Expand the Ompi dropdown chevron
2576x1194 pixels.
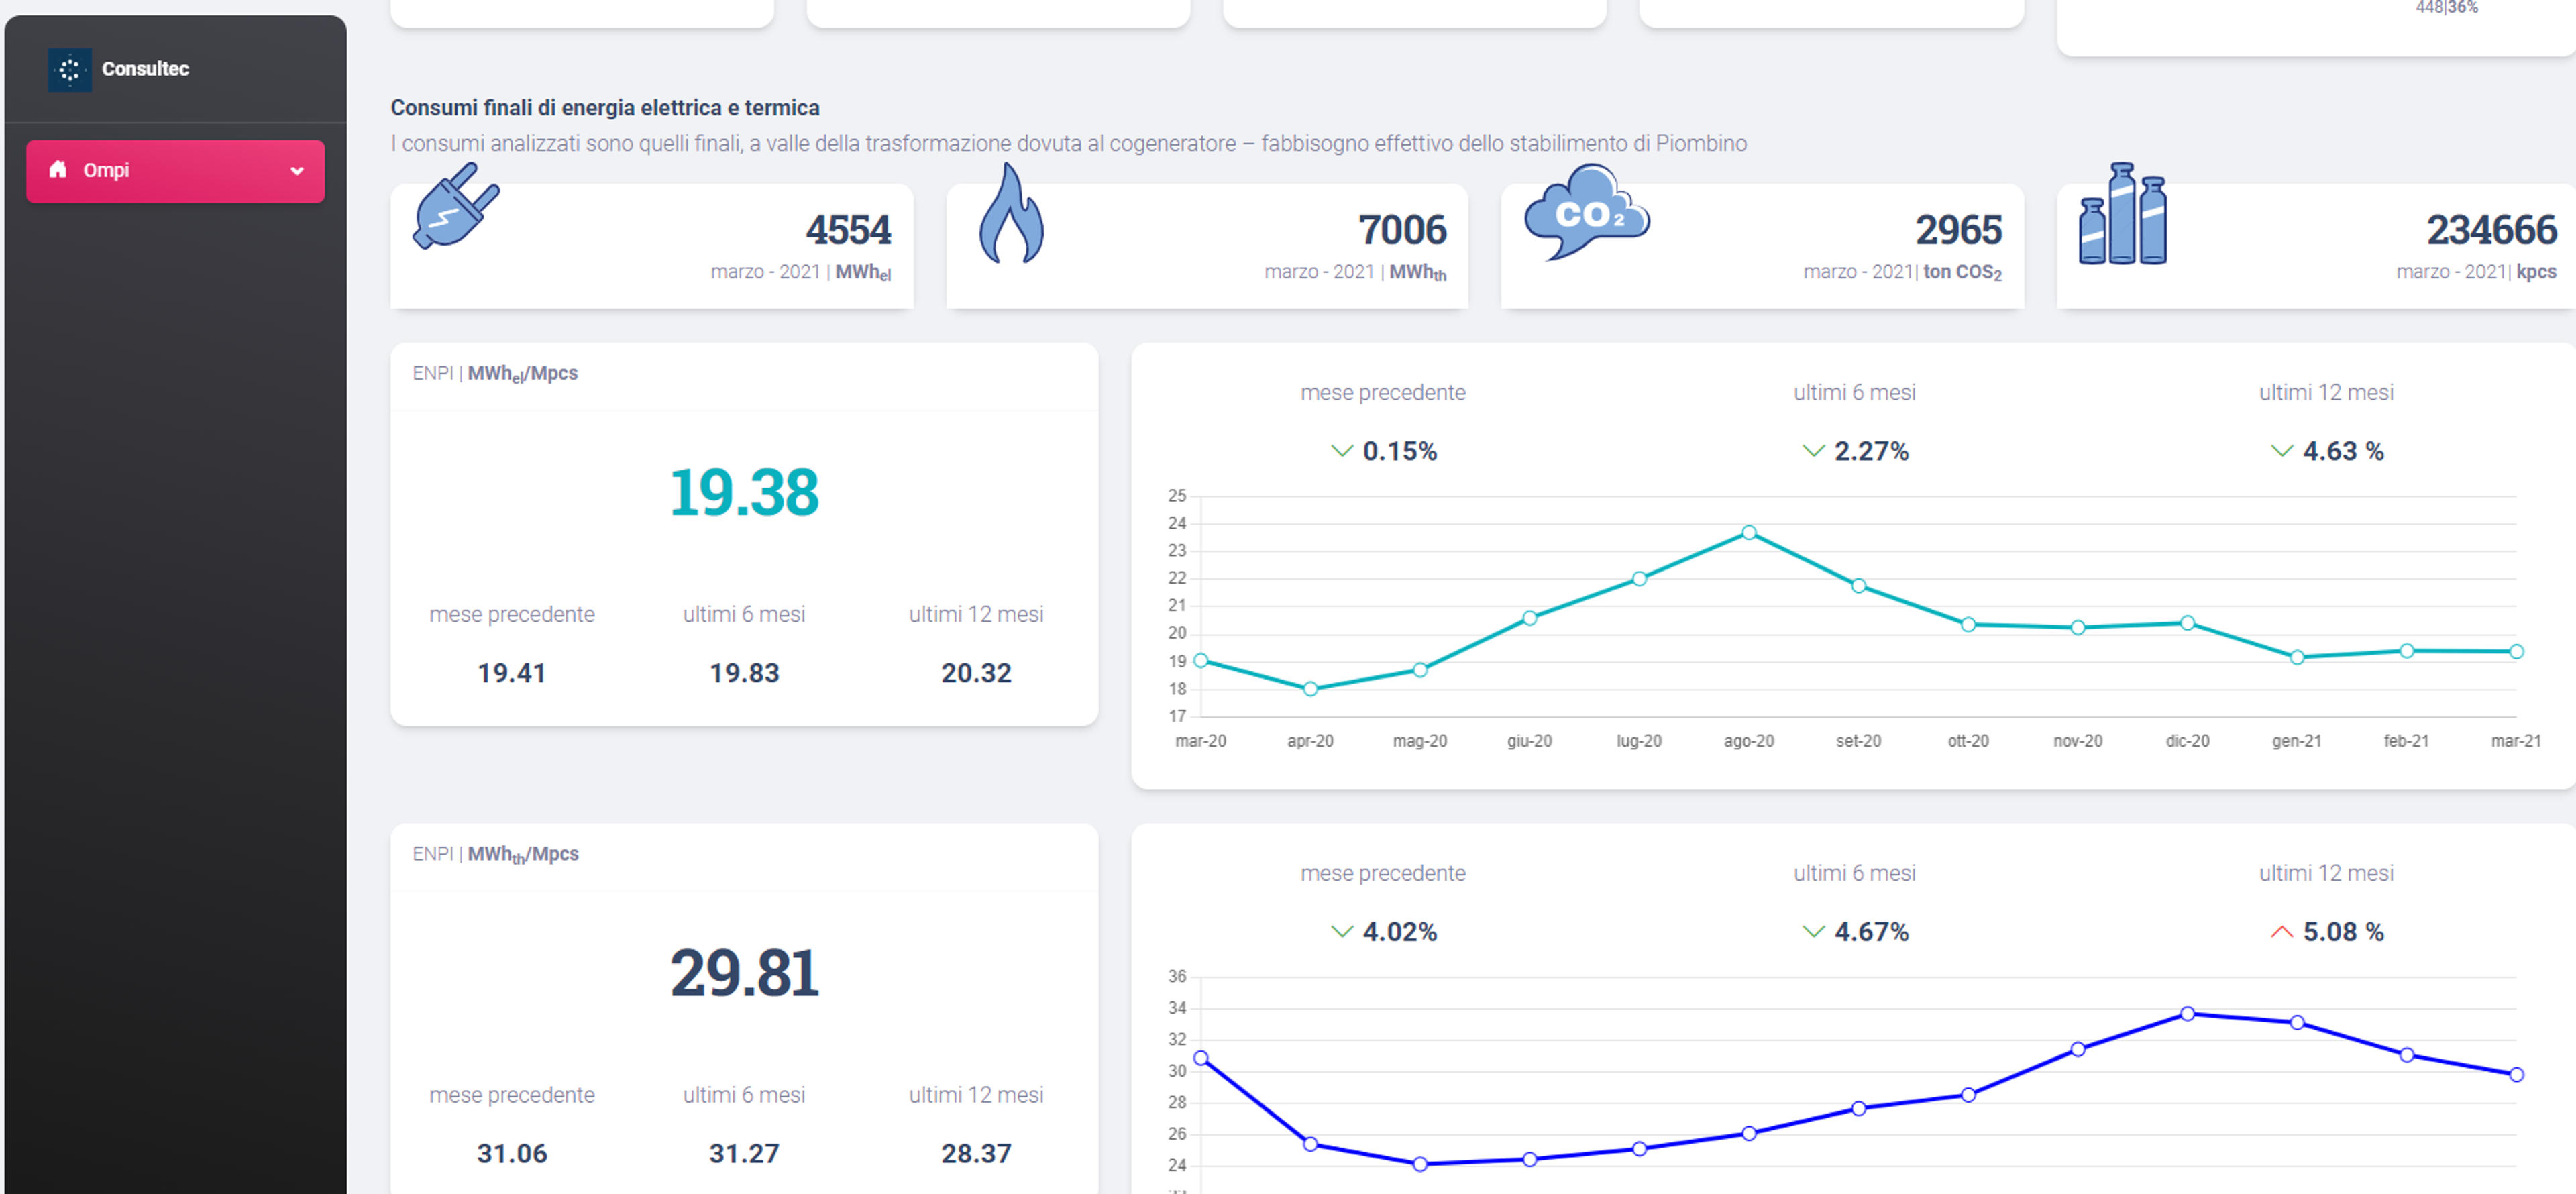tap(297, 171)
